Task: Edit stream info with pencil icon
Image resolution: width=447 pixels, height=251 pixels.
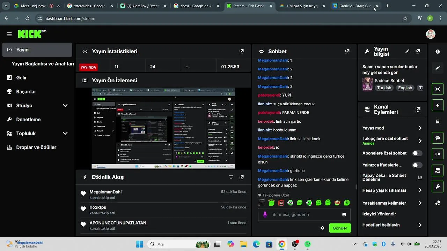Action: click(x=407, y=51)
